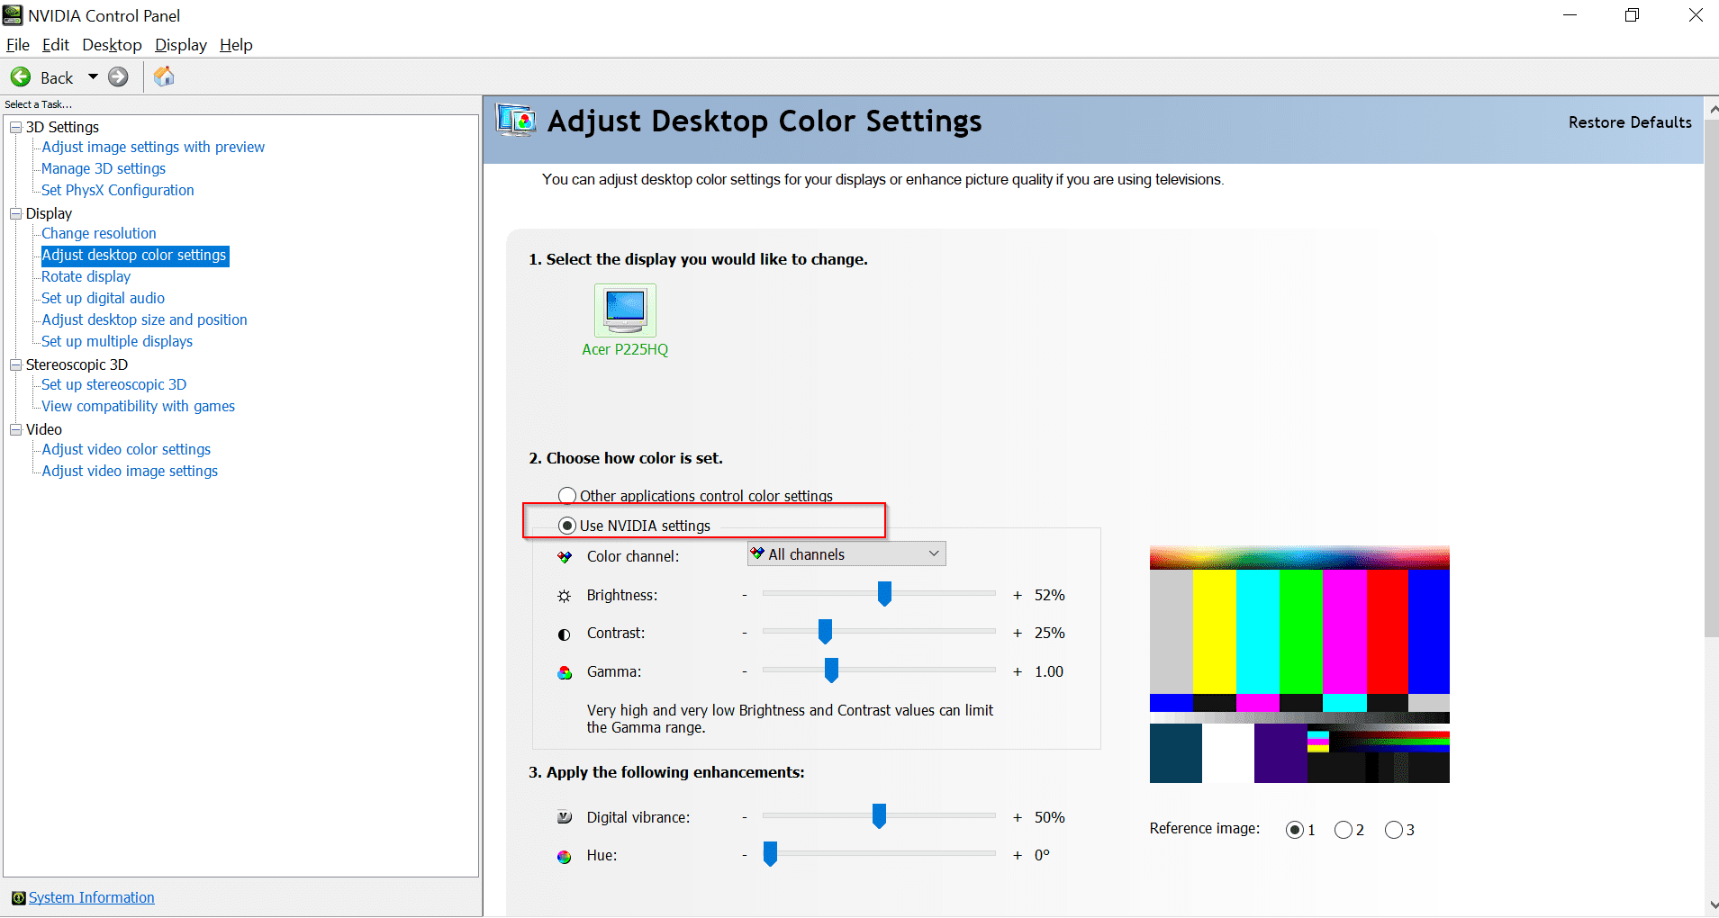Click the Digital vibrance minus sign
The height and width of the screenshot is (918, 1719).
(745, 818)
